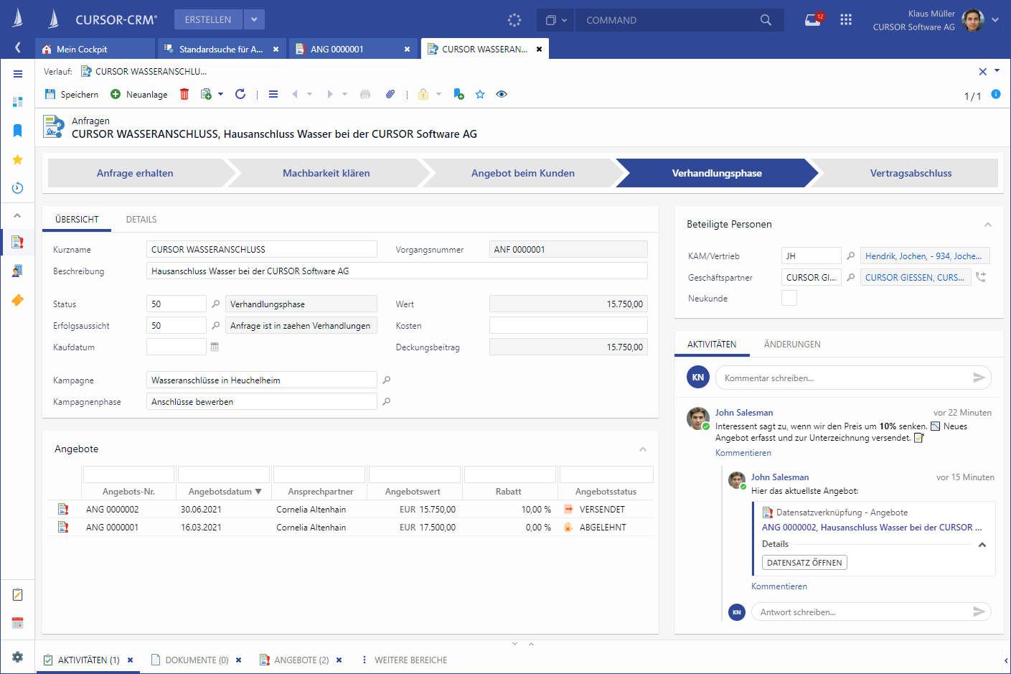Open the hamburger menu in left sidebar
1011x674 pixels.
click(x=18, y=74)
